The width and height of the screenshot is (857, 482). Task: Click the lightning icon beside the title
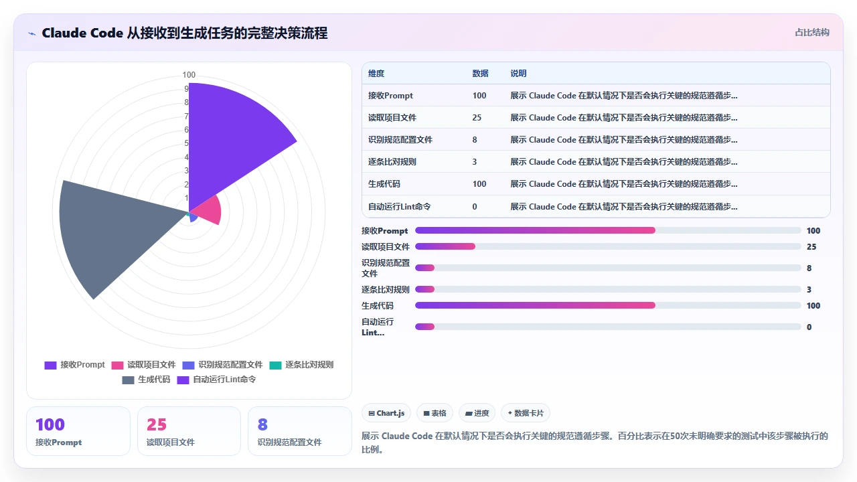[31, 33]
